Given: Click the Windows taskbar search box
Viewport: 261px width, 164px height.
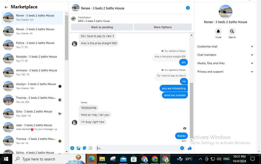Looking at the screenshot, I should click(x=49, y=159).
